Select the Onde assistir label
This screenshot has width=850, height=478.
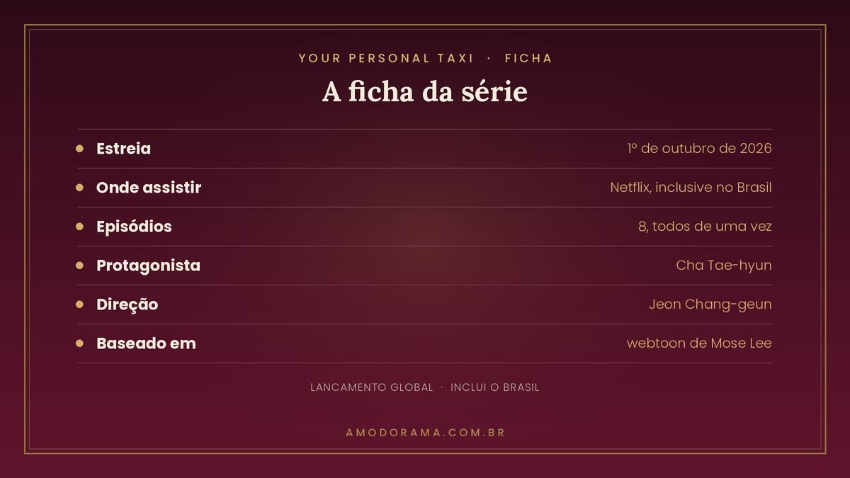(x=149, y=188)
